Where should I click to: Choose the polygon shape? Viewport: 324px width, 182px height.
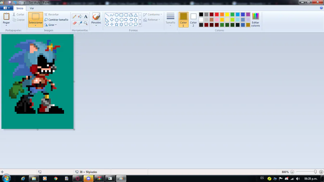(x=131, y=15)
